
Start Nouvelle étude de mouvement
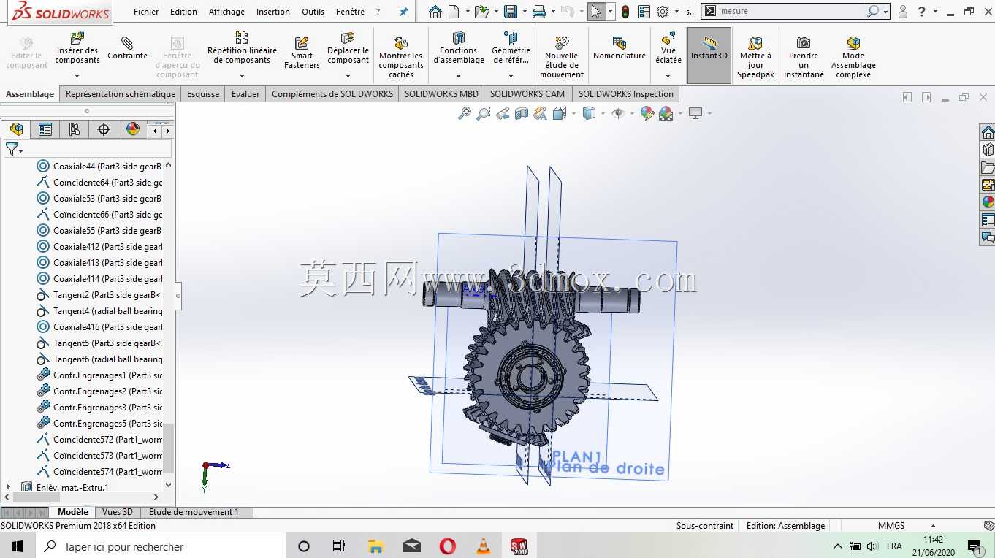click(x=562, y=57)
